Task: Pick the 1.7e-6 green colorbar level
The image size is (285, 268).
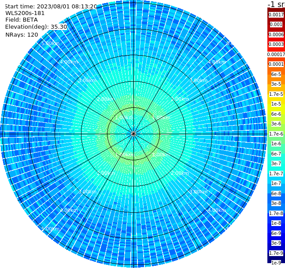Action: coord(276,134)
